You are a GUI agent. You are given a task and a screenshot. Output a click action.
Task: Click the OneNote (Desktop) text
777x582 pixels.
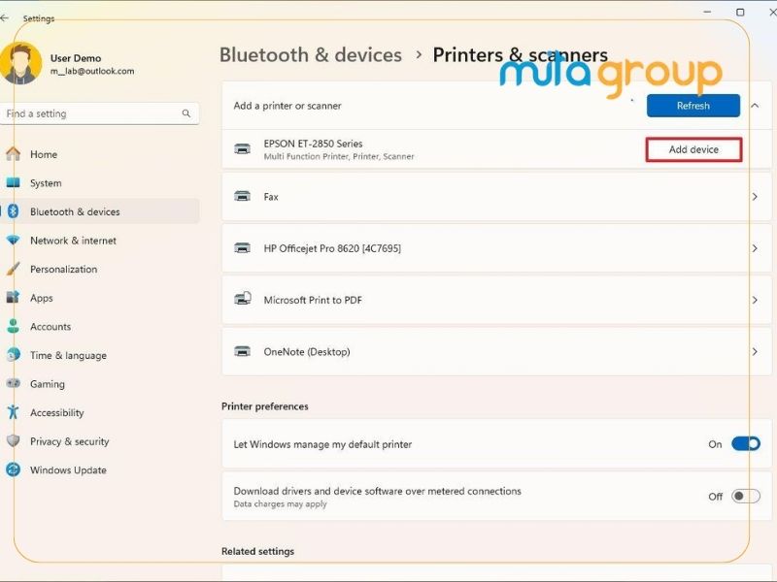click(x=307, y=352)
